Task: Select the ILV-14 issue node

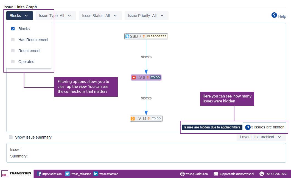Action: coord(146,119)
